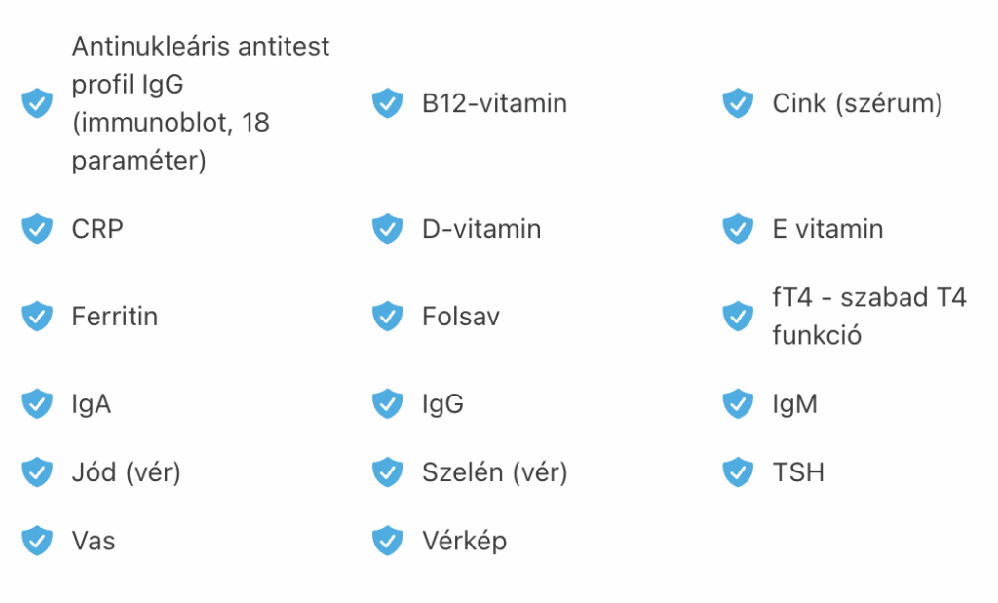Click the shield icon next to Antinukleáris antitest

(x=37, y=103)
